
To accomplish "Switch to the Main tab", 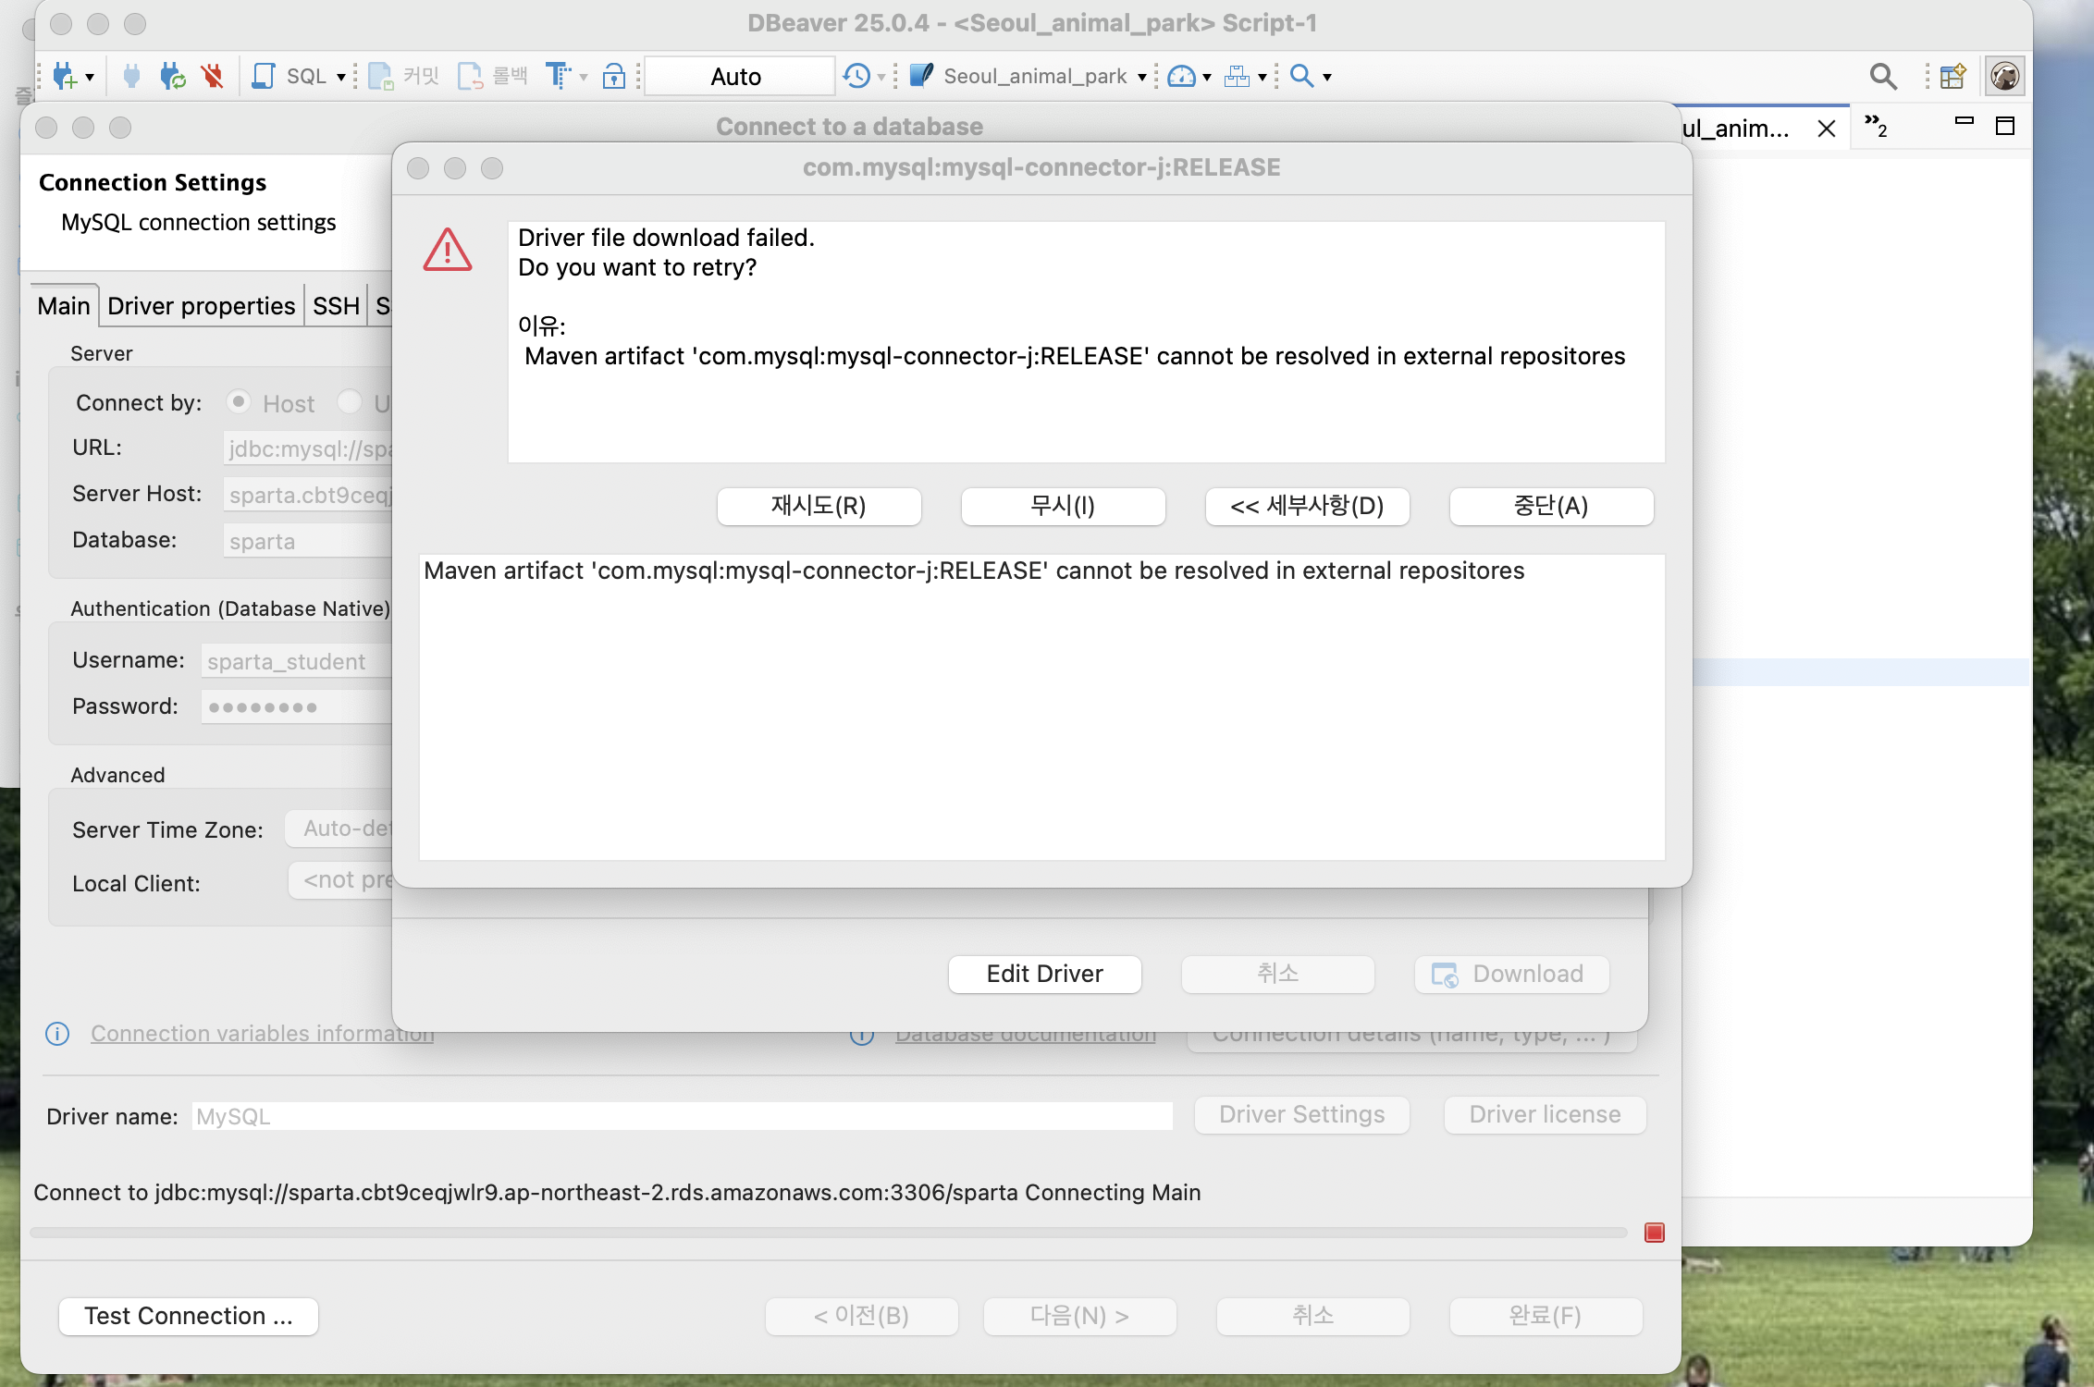I will tap(64, 306).
